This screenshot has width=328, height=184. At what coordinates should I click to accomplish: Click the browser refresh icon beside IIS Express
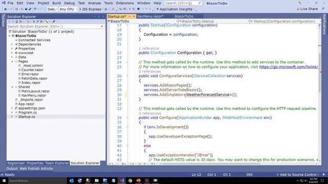(x=106, y=9)
